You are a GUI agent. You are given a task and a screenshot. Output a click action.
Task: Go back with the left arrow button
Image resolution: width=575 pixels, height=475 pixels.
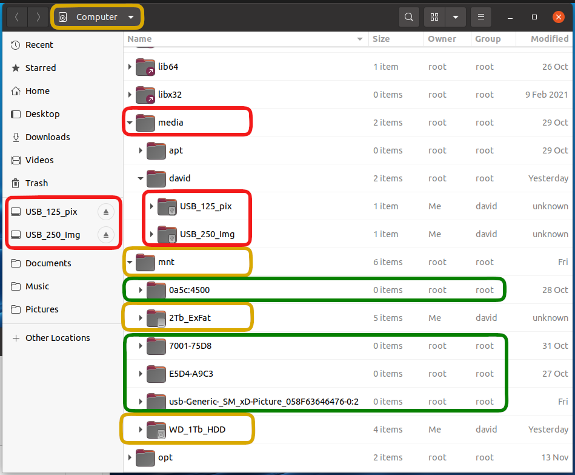(16, 17)
